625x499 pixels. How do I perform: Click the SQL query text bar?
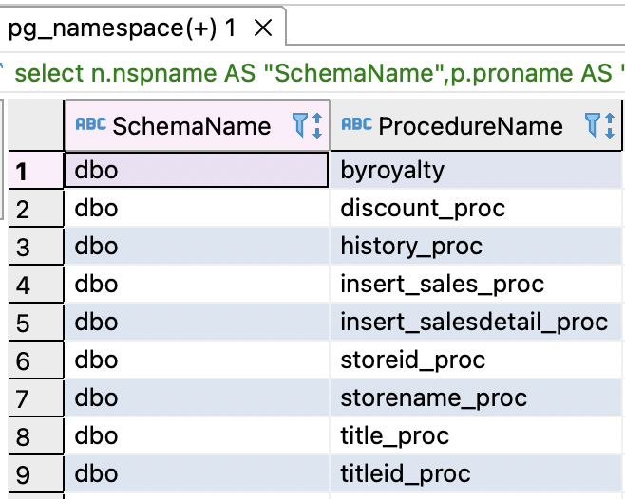[x=312, y=73]
